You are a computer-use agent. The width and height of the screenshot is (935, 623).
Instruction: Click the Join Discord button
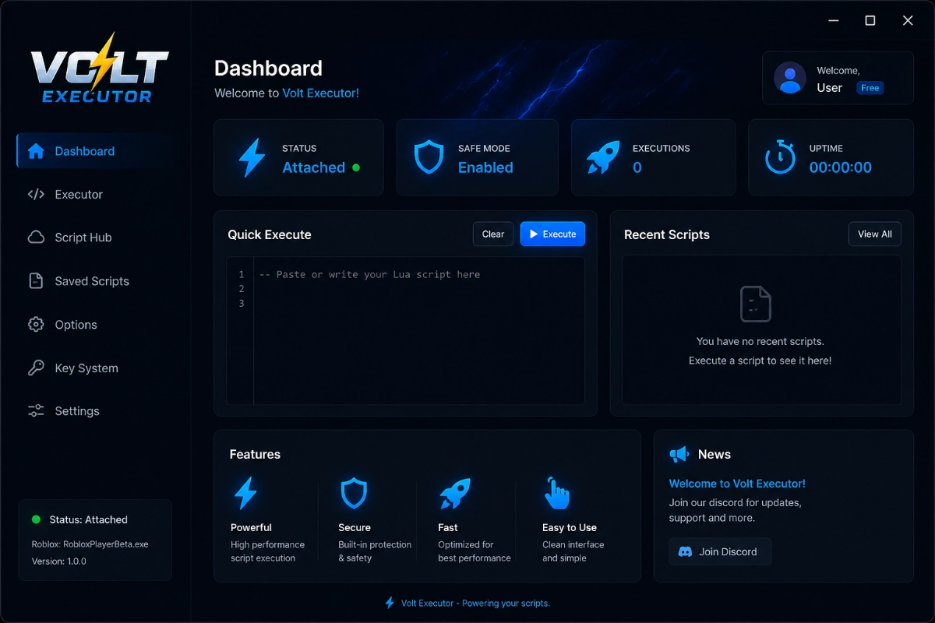point(720,551)
